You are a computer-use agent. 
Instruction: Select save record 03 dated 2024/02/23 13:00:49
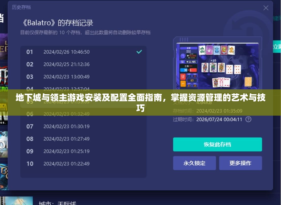[83, 77]
